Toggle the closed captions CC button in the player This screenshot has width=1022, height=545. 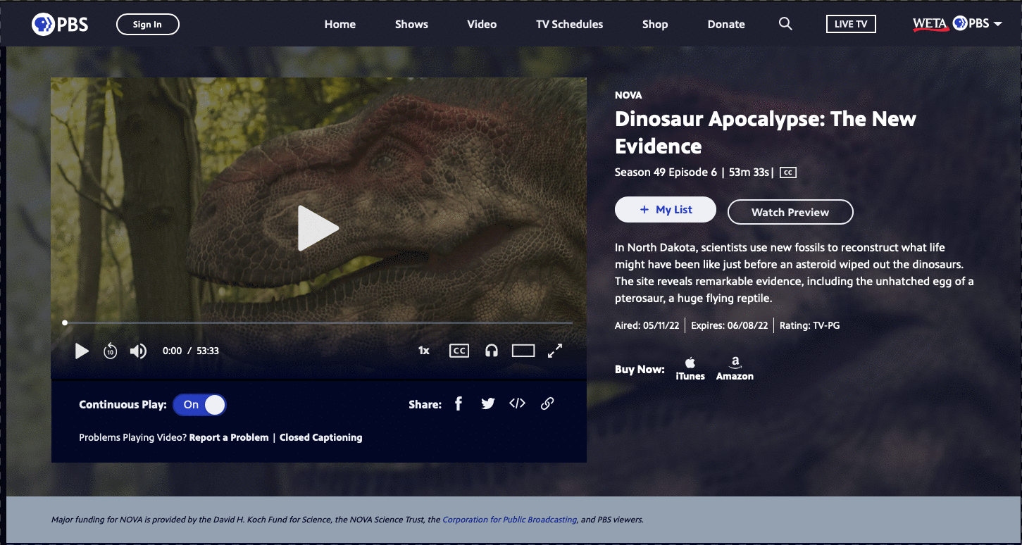pos(459,351)
